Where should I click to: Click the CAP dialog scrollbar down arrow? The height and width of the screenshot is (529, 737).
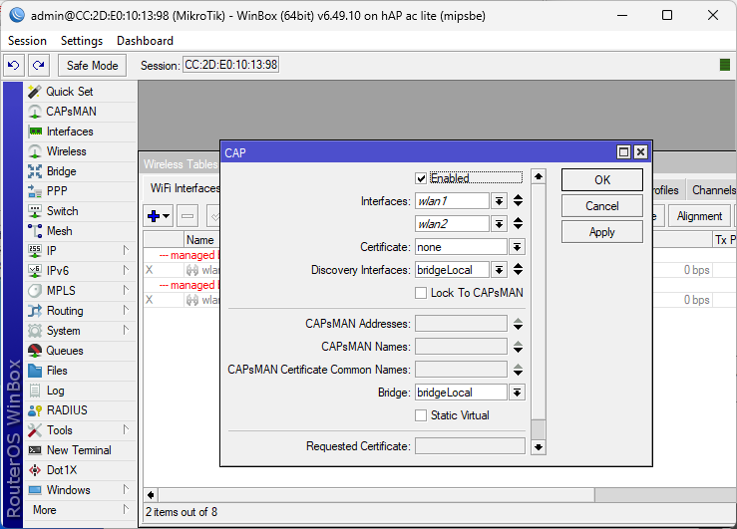click(x=539, y=447)
